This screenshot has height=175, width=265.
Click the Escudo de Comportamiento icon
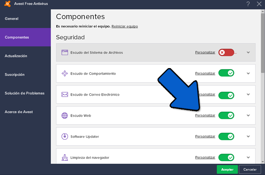[64, 73]
